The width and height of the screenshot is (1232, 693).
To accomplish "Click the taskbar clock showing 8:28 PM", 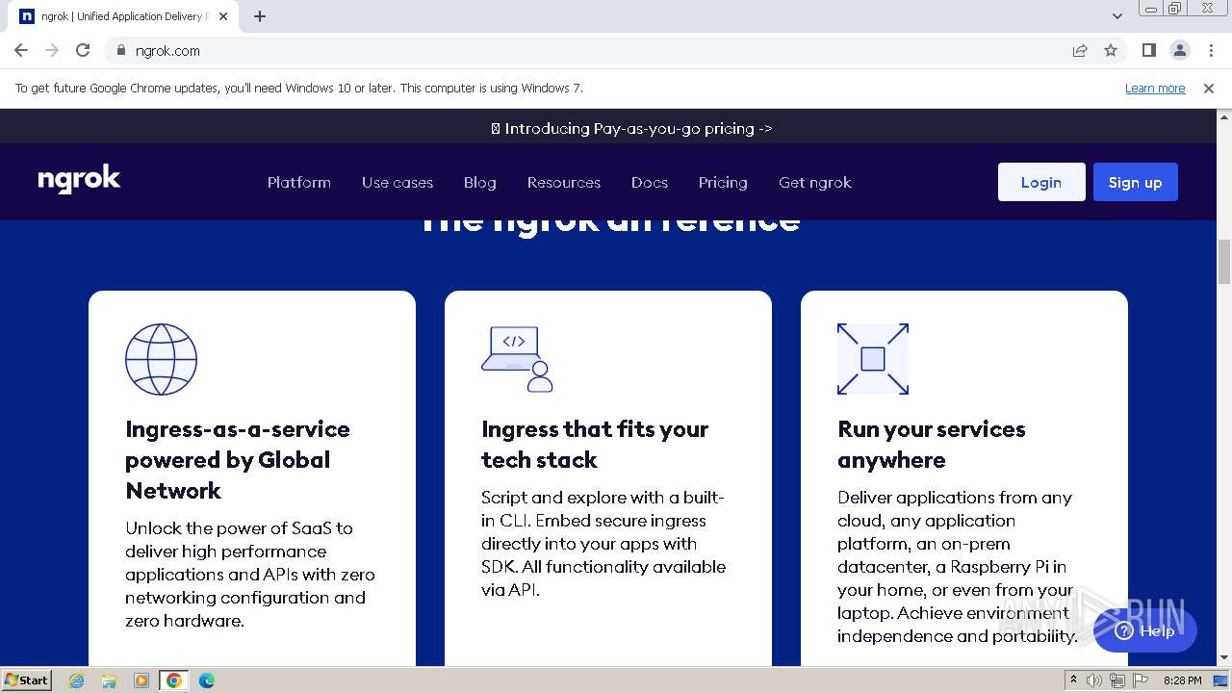I will click(x=1182, y=680).
